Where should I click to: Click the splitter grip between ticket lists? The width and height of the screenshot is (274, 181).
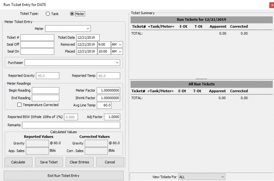pyautogui.click(x=201, y=79)
